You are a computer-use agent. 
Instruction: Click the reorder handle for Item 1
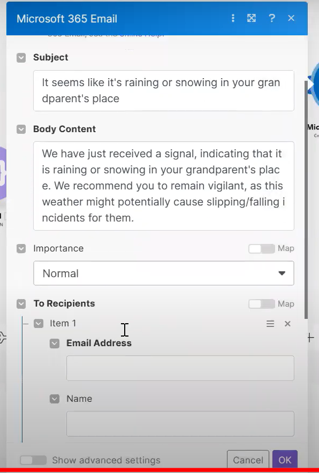coord(270,324)
